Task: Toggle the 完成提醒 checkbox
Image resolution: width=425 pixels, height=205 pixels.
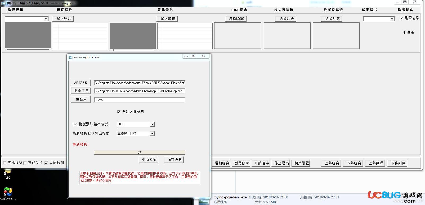Action: pos(5,163)
